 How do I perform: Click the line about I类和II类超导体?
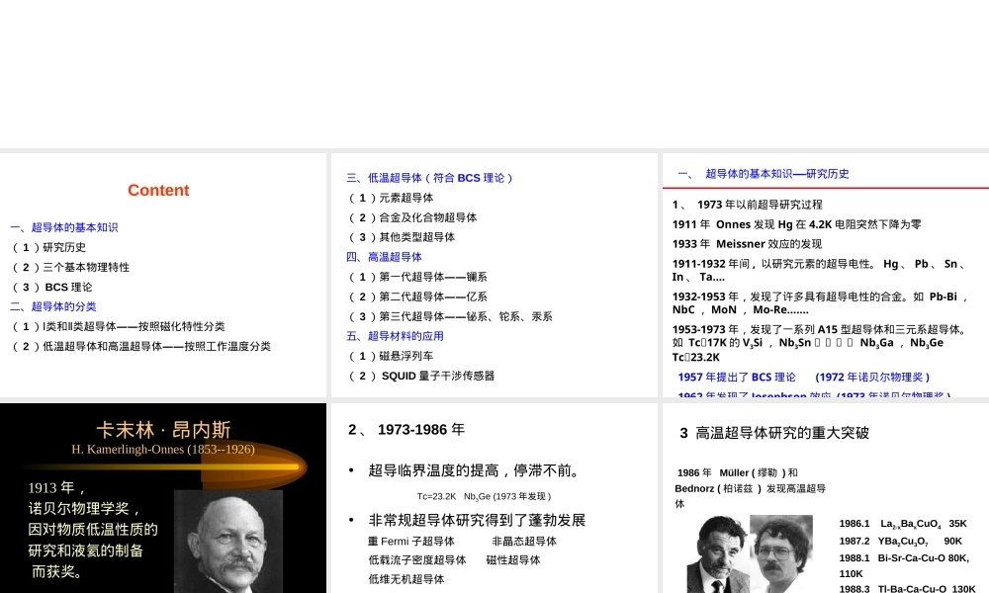tap(119, 326)
